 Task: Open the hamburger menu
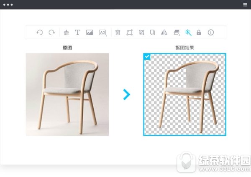pos(245,5)
